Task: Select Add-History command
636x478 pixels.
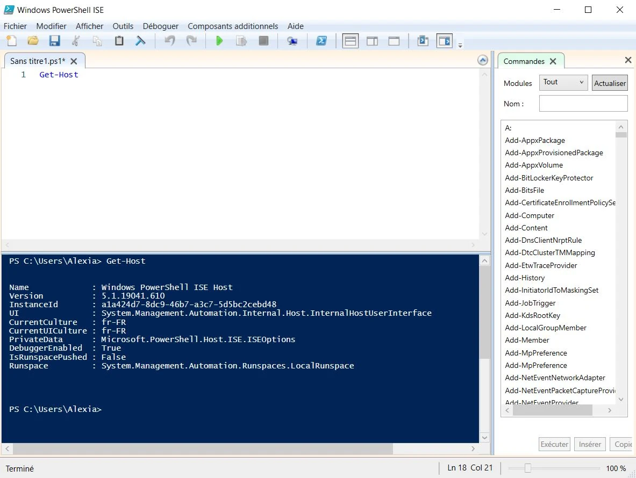Action: (x=525, y=278)
